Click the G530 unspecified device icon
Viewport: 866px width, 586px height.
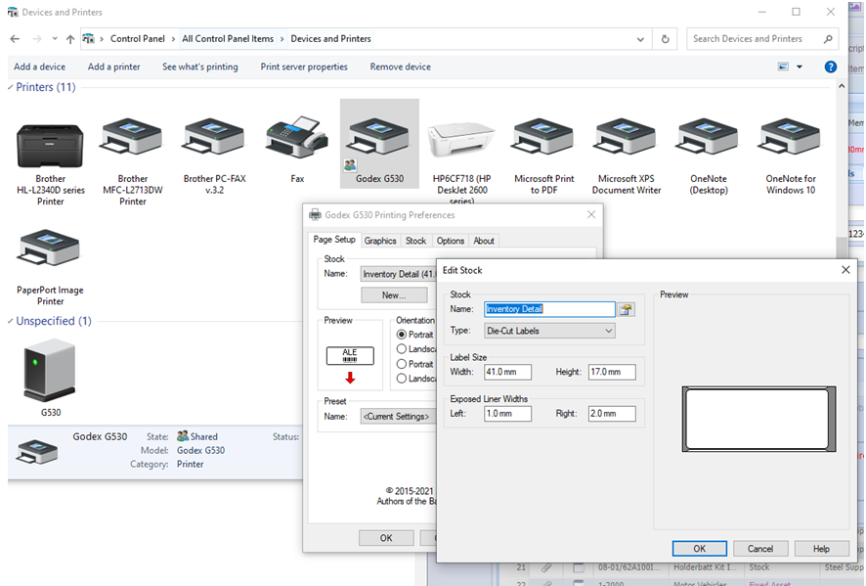(50, 370)
